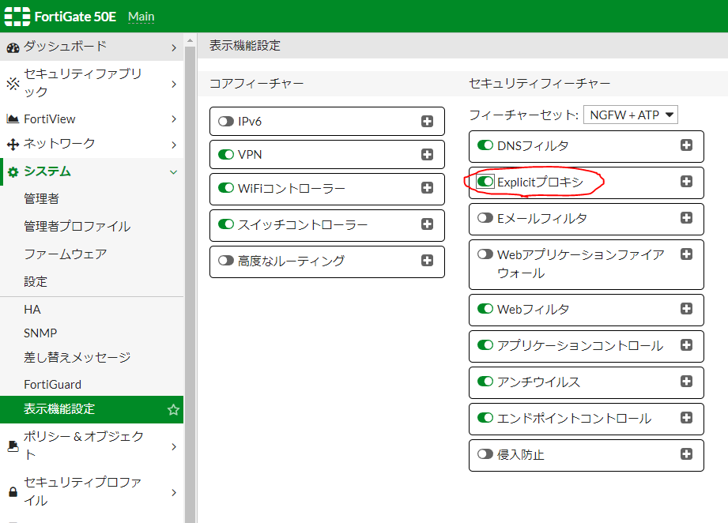
Task: Open the NGFW + ATP feature set dropdown
Action: pyautogui.click(x=631, y=115)
